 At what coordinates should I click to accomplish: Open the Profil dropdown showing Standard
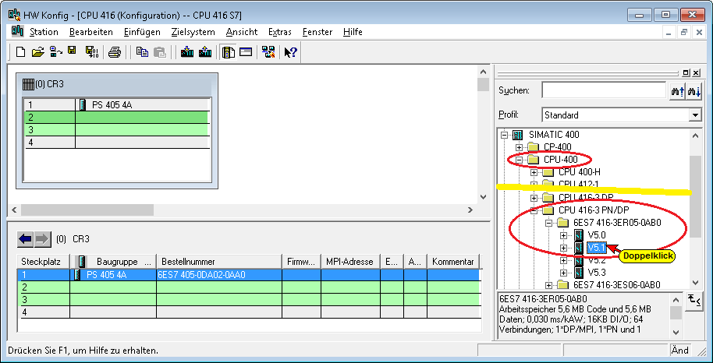point(695,115)
